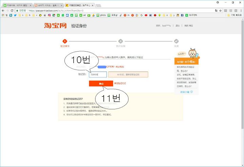
Task: Open the music note bookmark icon
Action: [x=121, y=15]
